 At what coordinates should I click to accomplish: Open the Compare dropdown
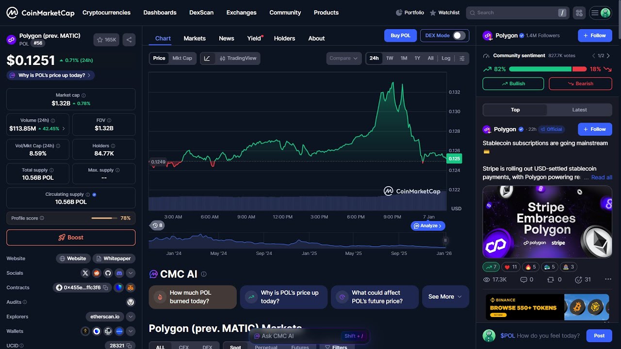[344, 58]
